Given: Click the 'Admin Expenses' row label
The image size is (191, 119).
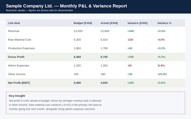Looking at the screenshot, I should 19,66.
